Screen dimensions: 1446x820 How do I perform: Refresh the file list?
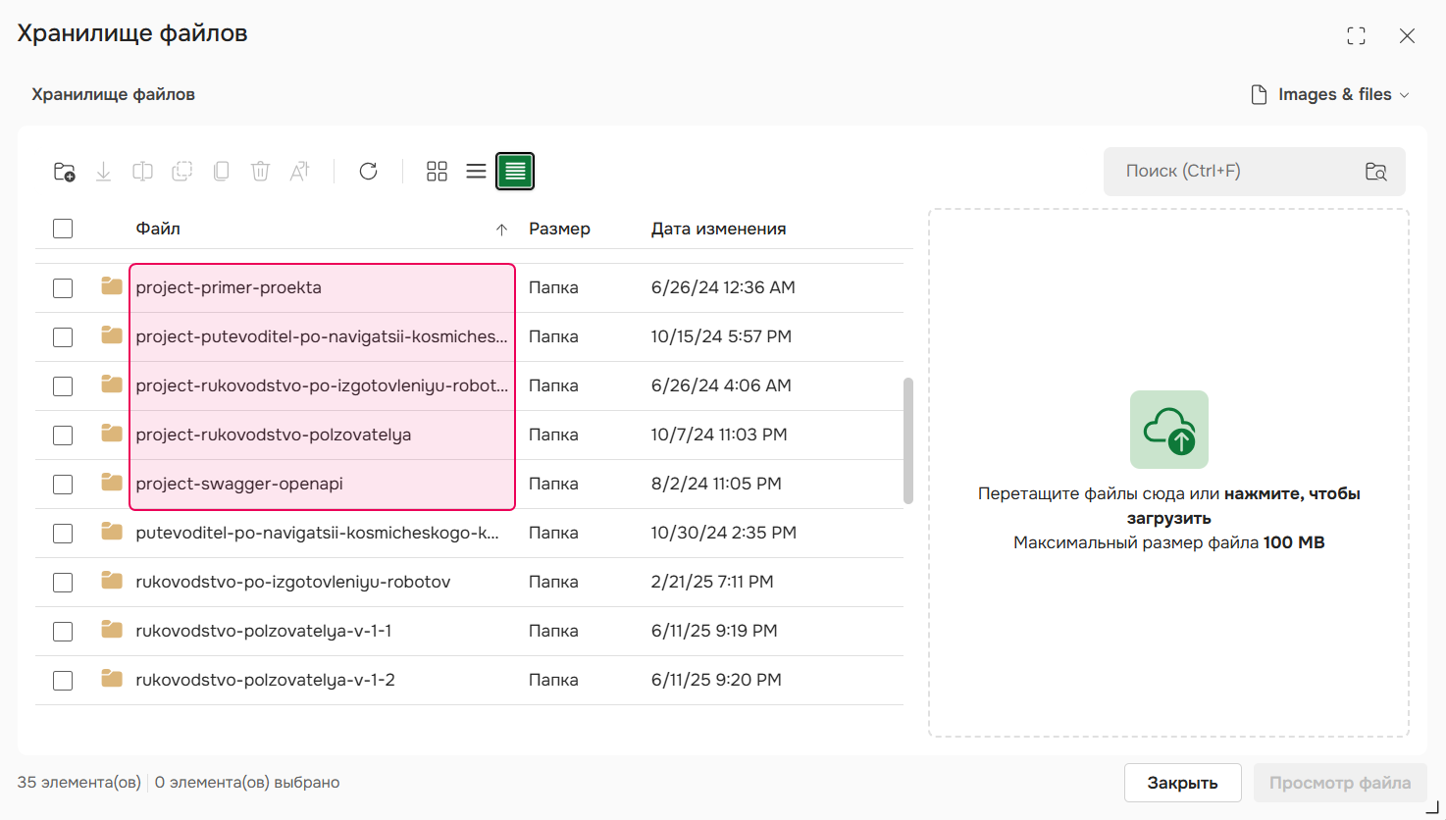[x=368, y=172]
